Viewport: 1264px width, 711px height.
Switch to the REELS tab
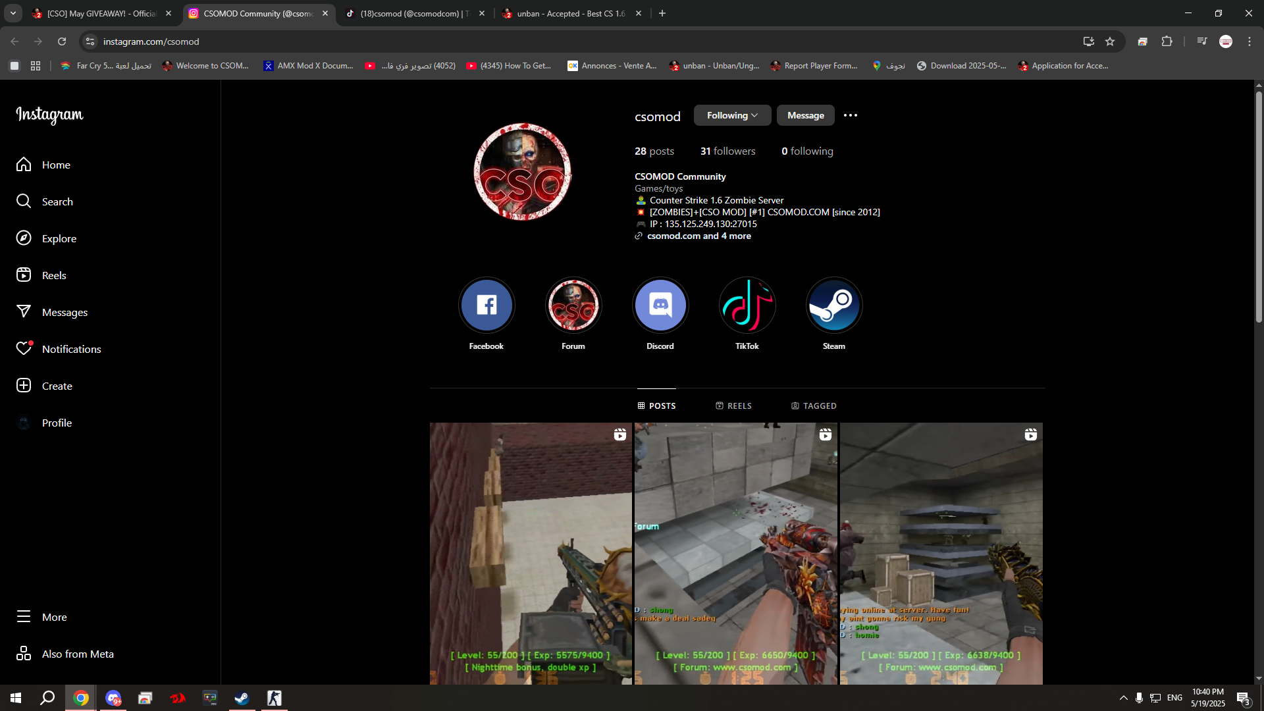point(733,406)
